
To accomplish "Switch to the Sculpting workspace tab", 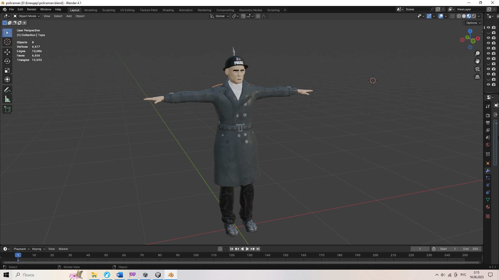I will tap(108, 10).
